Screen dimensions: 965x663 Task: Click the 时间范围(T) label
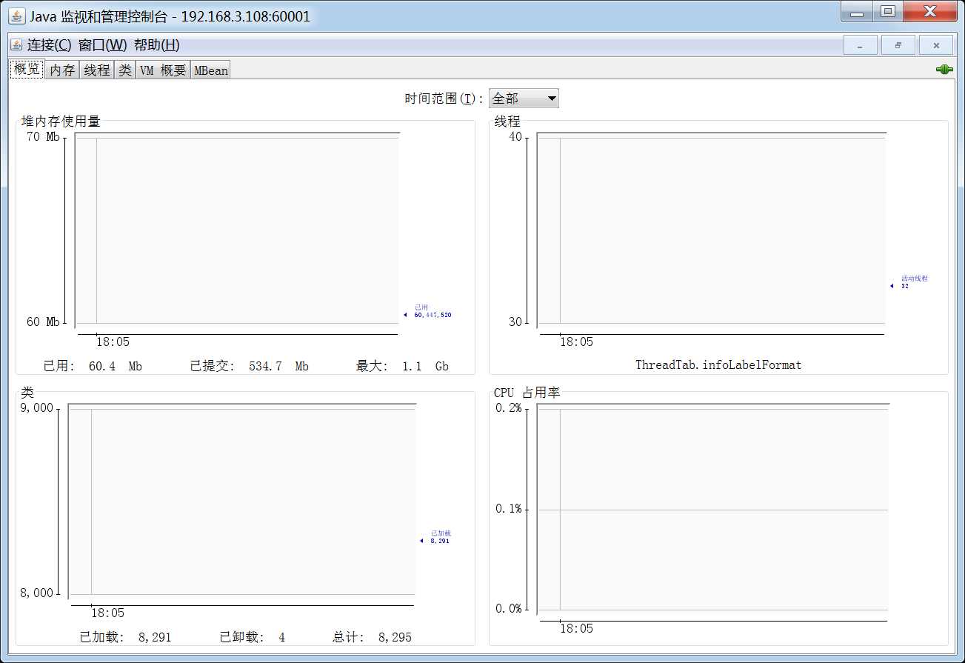[x=444, y=99]
